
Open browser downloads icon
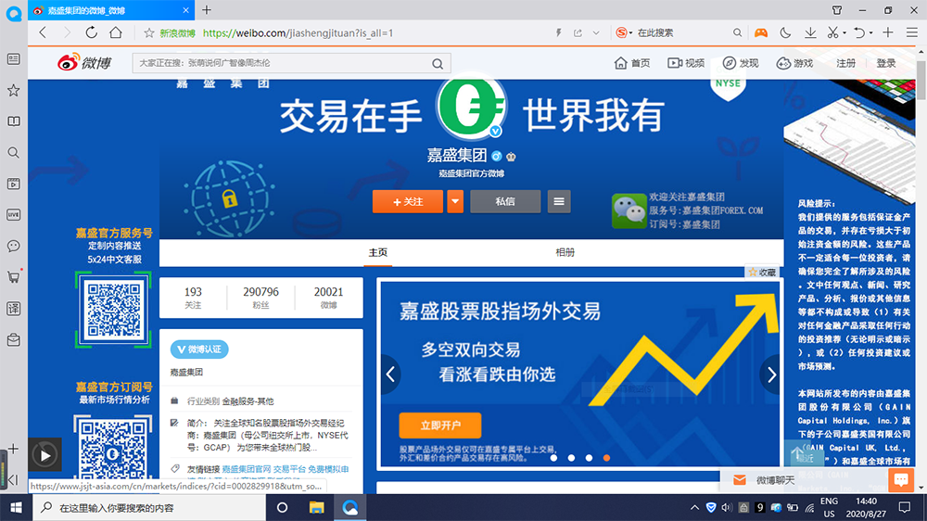[810, 33]
